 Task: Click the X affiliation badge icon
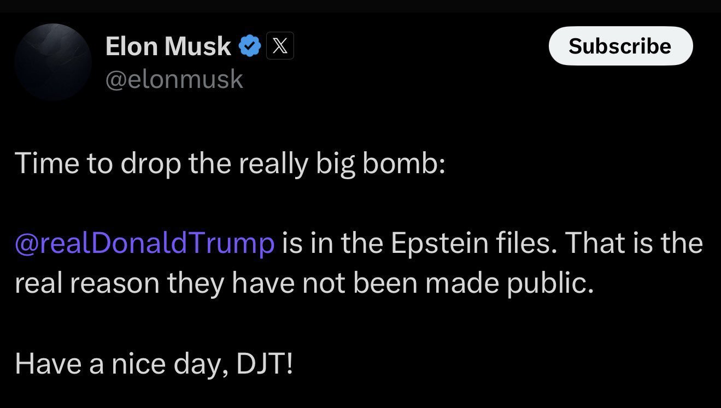click(280, 46)
